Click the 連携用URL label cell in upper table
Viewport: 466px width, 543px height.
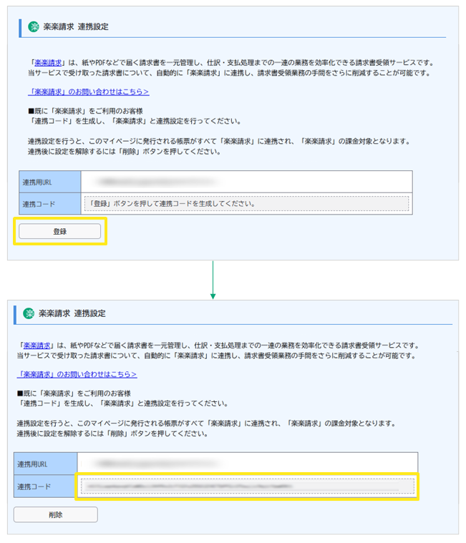click(50, 182)
